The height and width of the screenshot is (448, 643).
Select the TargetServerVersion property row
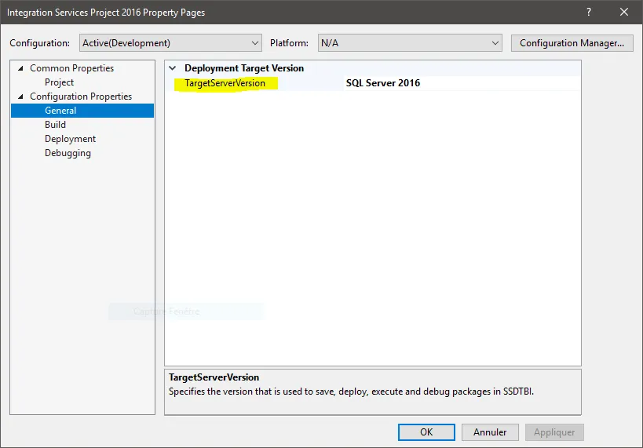click(x=373, y=83)
